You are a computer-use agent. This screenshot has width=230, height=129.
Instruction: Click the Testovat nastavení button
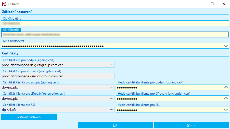tap(29, 117)
